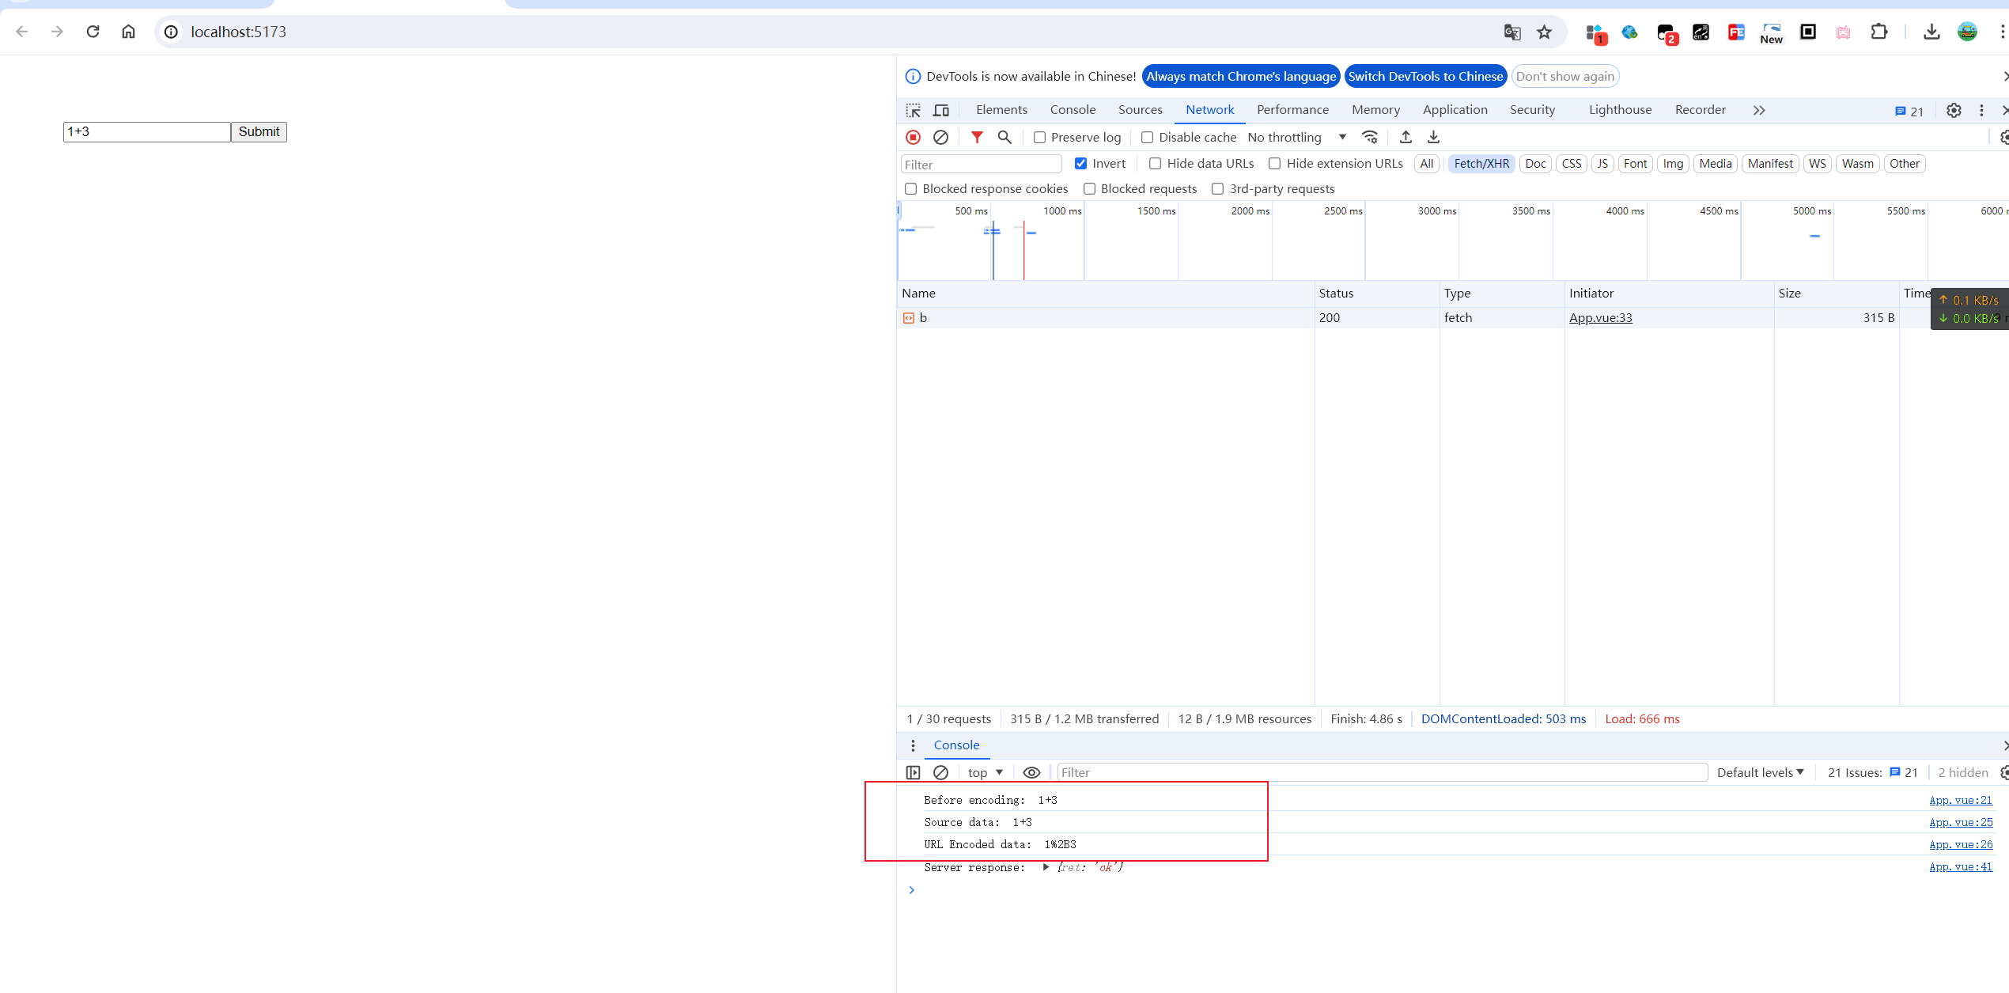Open network conditions wifi icon
This screenshot has height=993, width=2009.
(1370, 137)
